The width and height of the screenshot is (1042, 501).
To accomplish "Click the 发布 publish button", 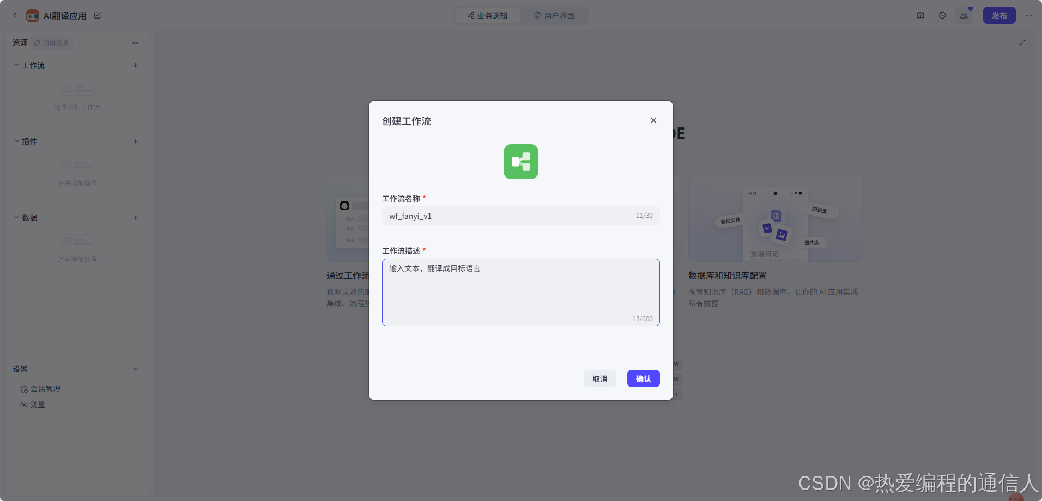I will coord(999,15).
